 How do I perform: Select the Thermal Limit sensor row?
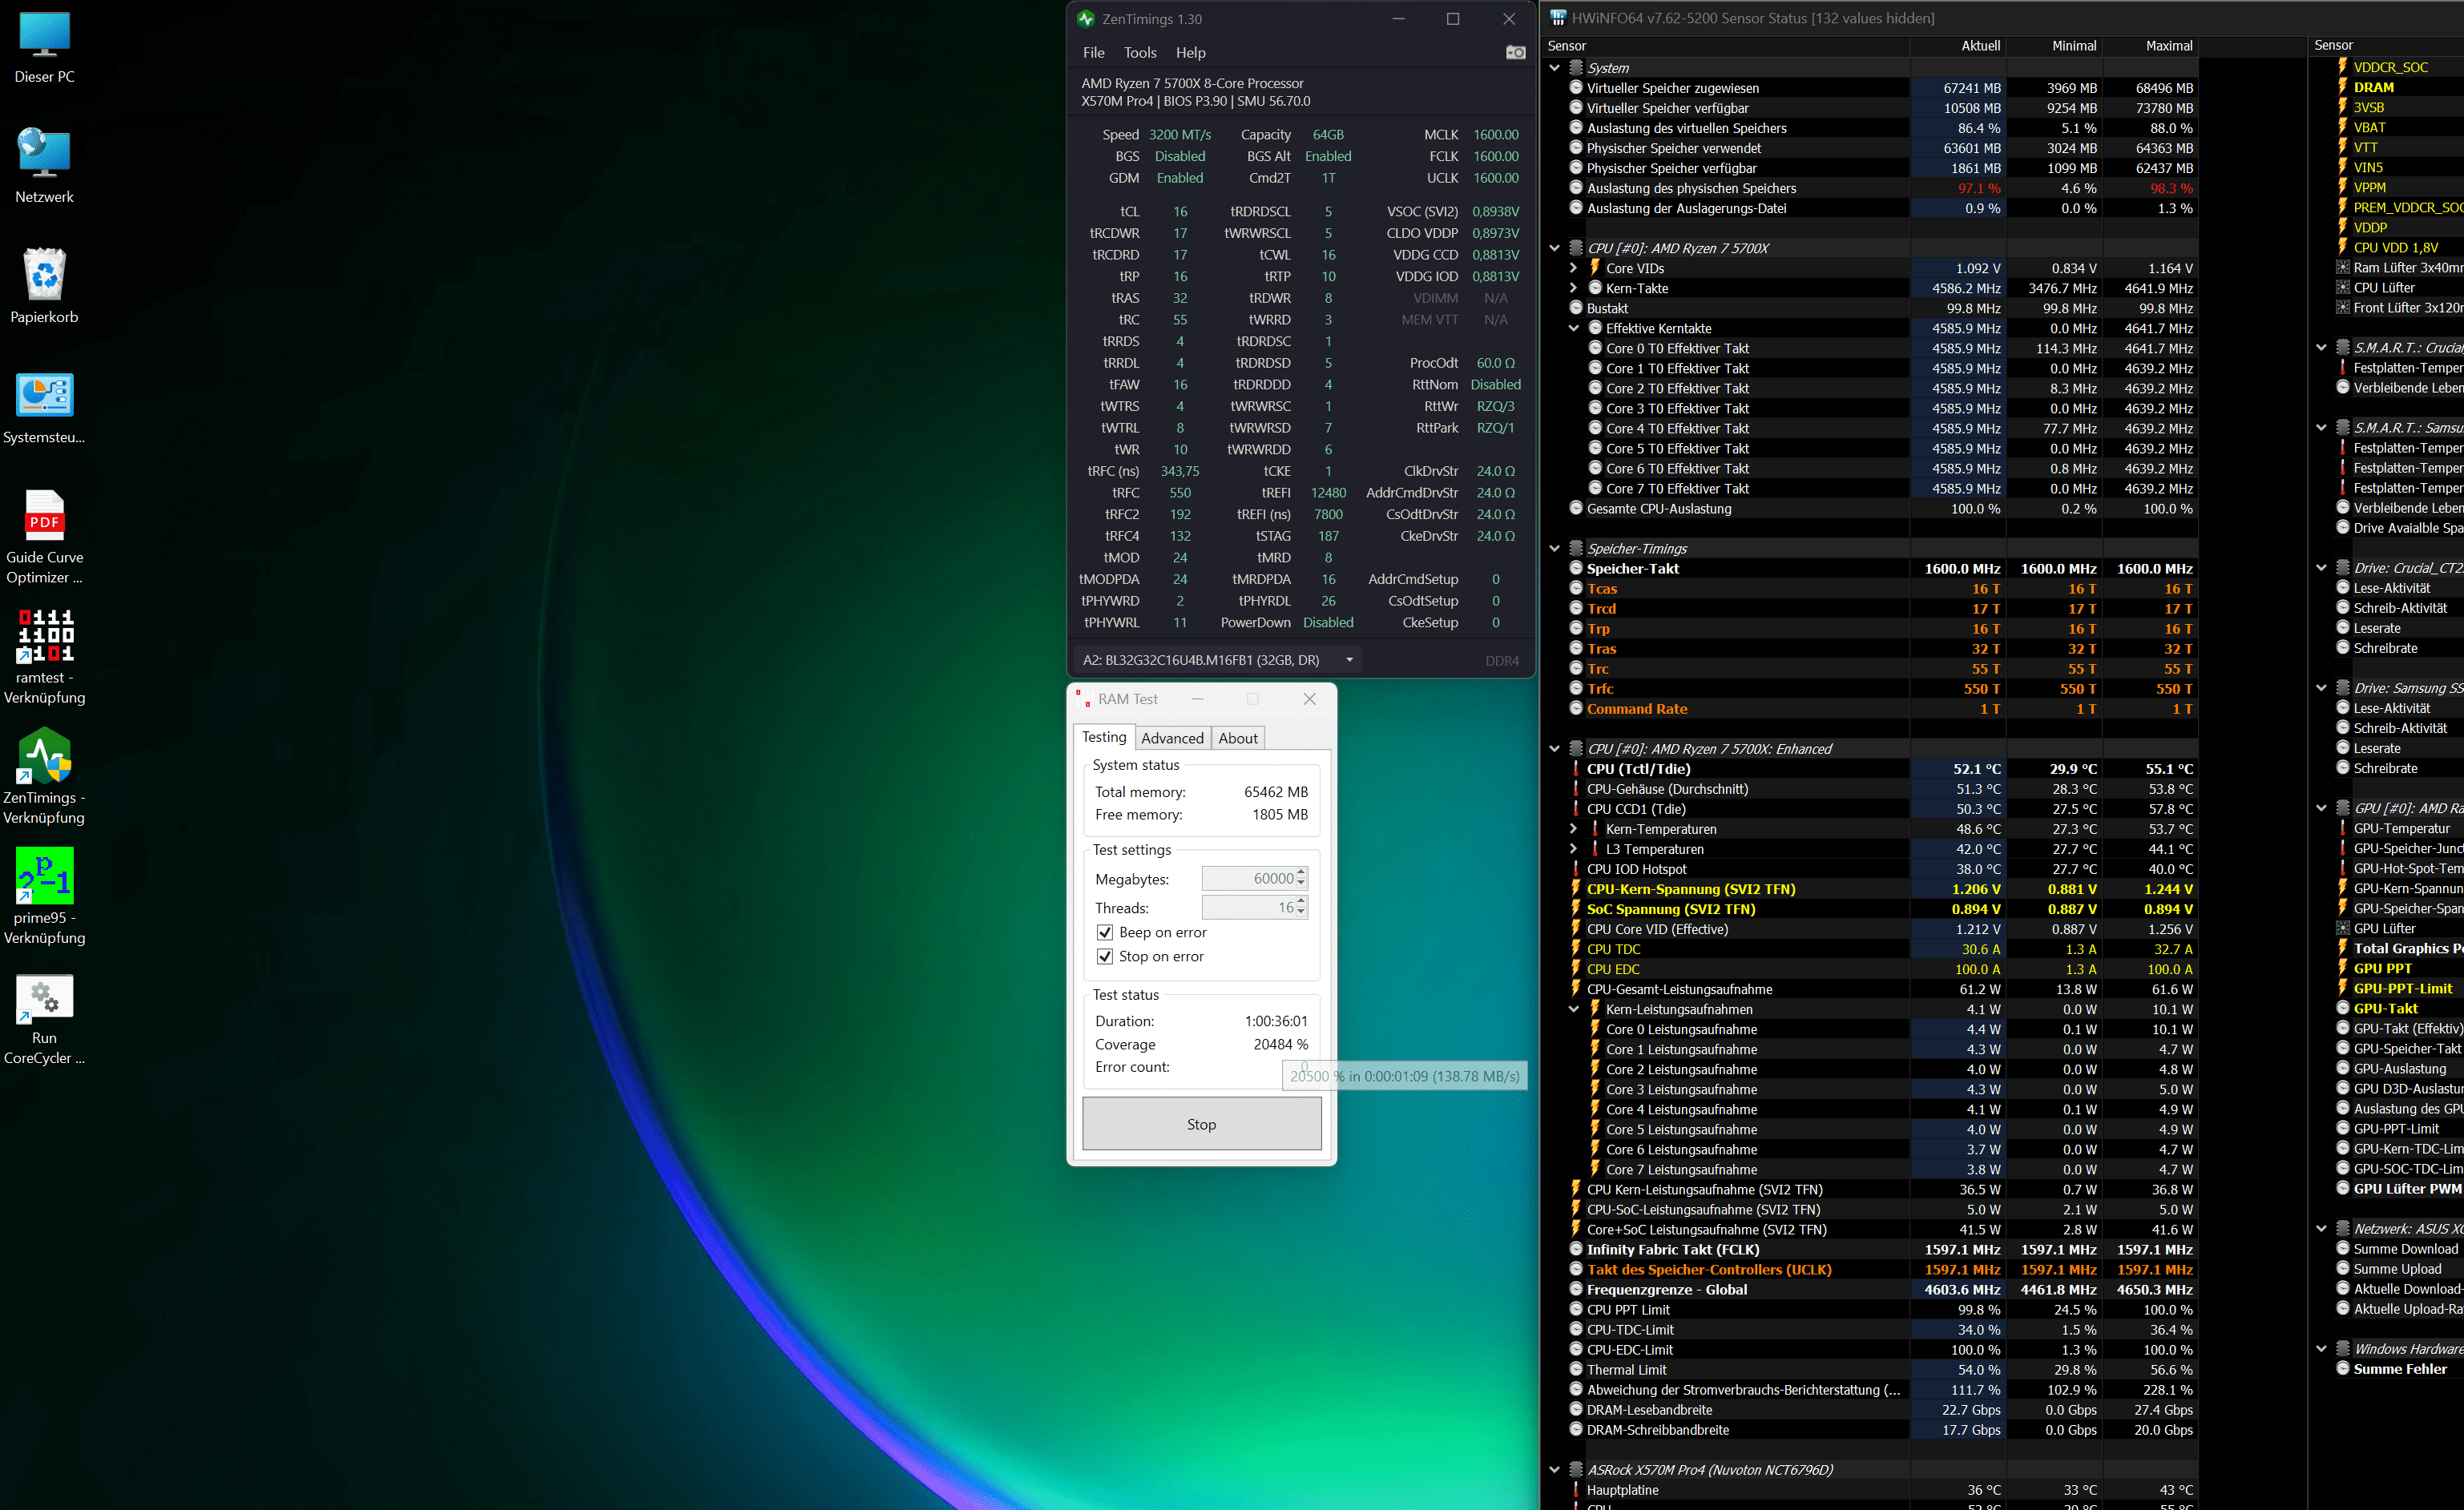(1870, 1370)
